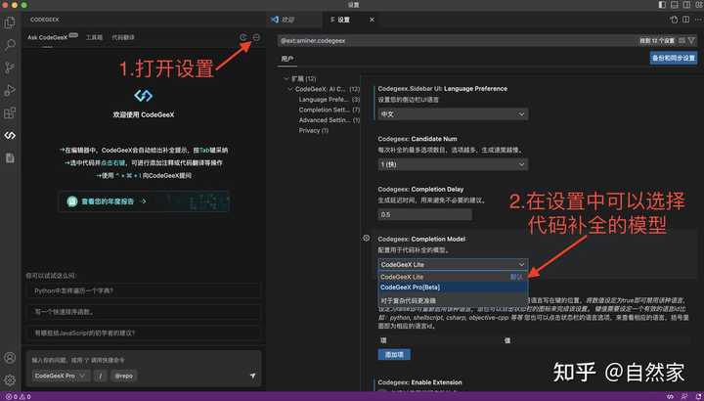
Task: Click the Completion Delay 0.5 input field
Action: (424, 214)
